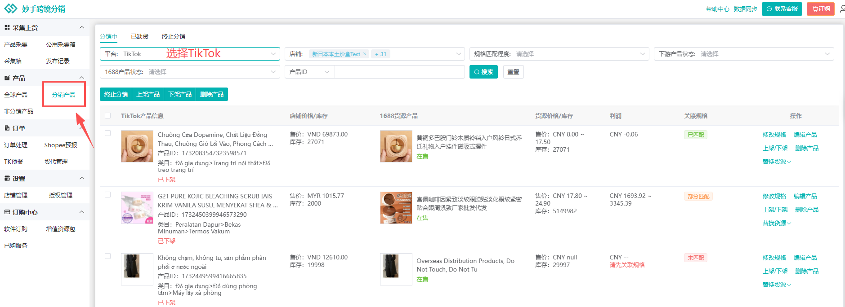Collapse the 产品 sidebar section
The image size is (845, 307).
tap(82, 78)
